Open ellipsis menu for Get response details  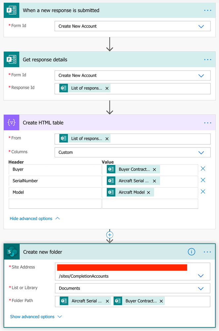[x=208, y=60]
